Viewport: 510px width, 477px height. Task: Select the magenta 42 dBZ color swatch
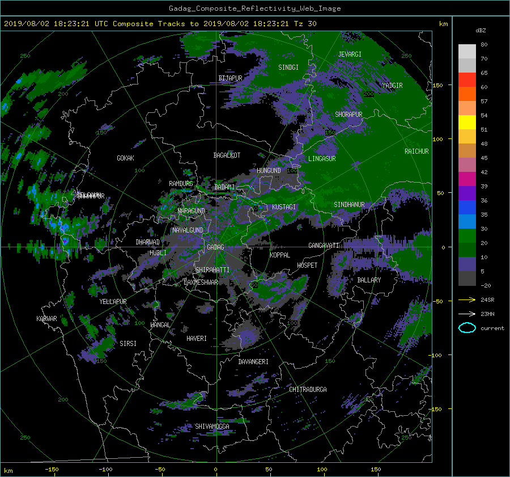pos(467,179)
